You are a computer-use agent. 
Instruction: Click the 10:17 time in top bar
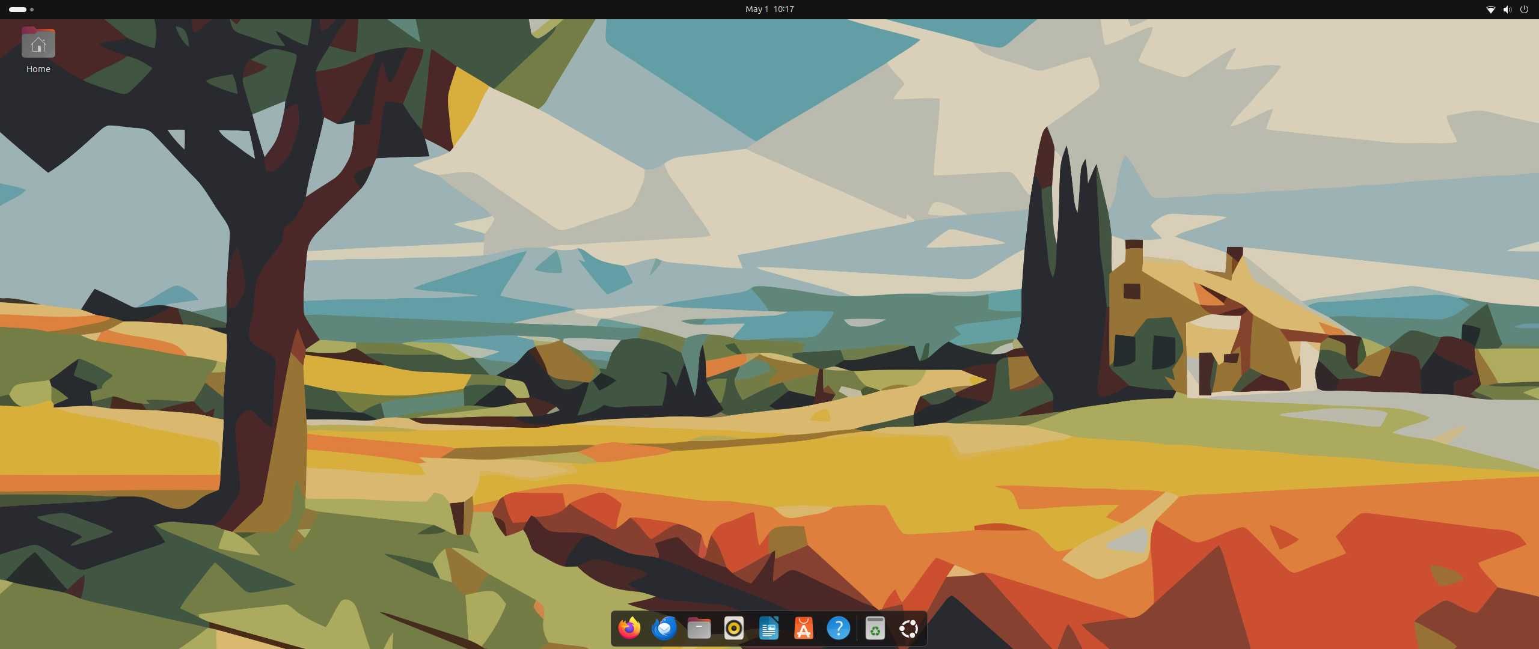783,9
